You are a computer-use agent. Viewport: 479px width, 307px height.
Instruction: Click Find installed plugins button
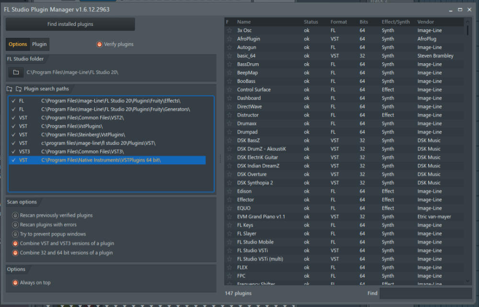pyautogui.click(x=70, y=24)
